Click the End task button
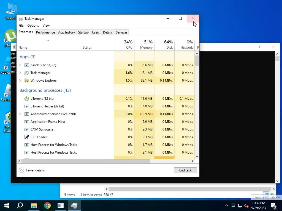The image size is (282, 211). [185, 170]
